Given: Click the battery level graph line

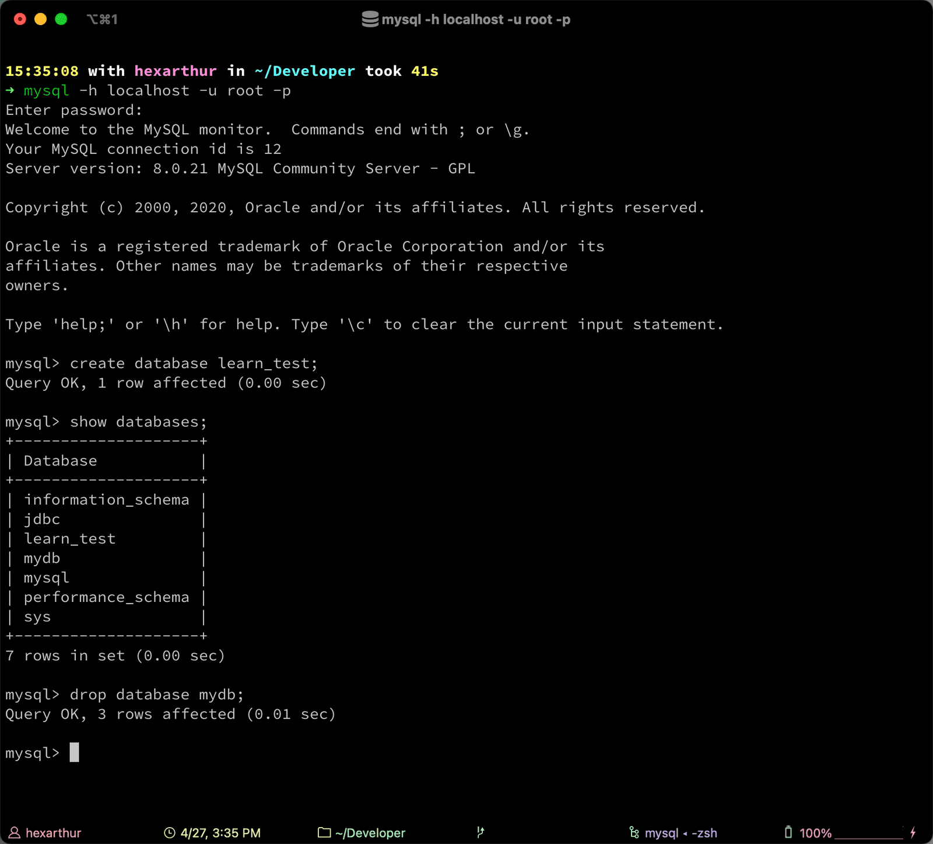Looking at the screenshot, I should (x=869, y=837).
